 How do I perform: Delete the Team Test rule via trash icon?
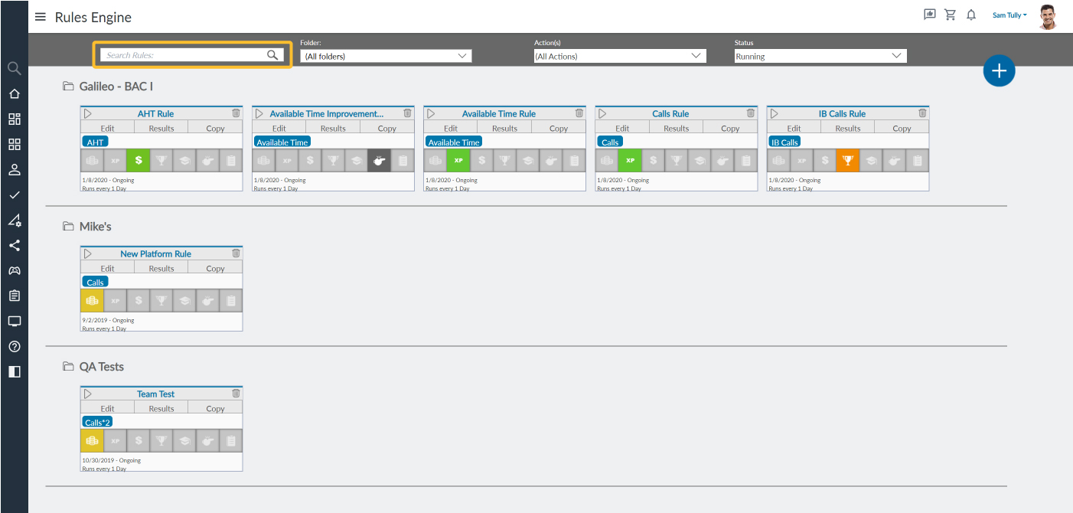pos(236,393)
